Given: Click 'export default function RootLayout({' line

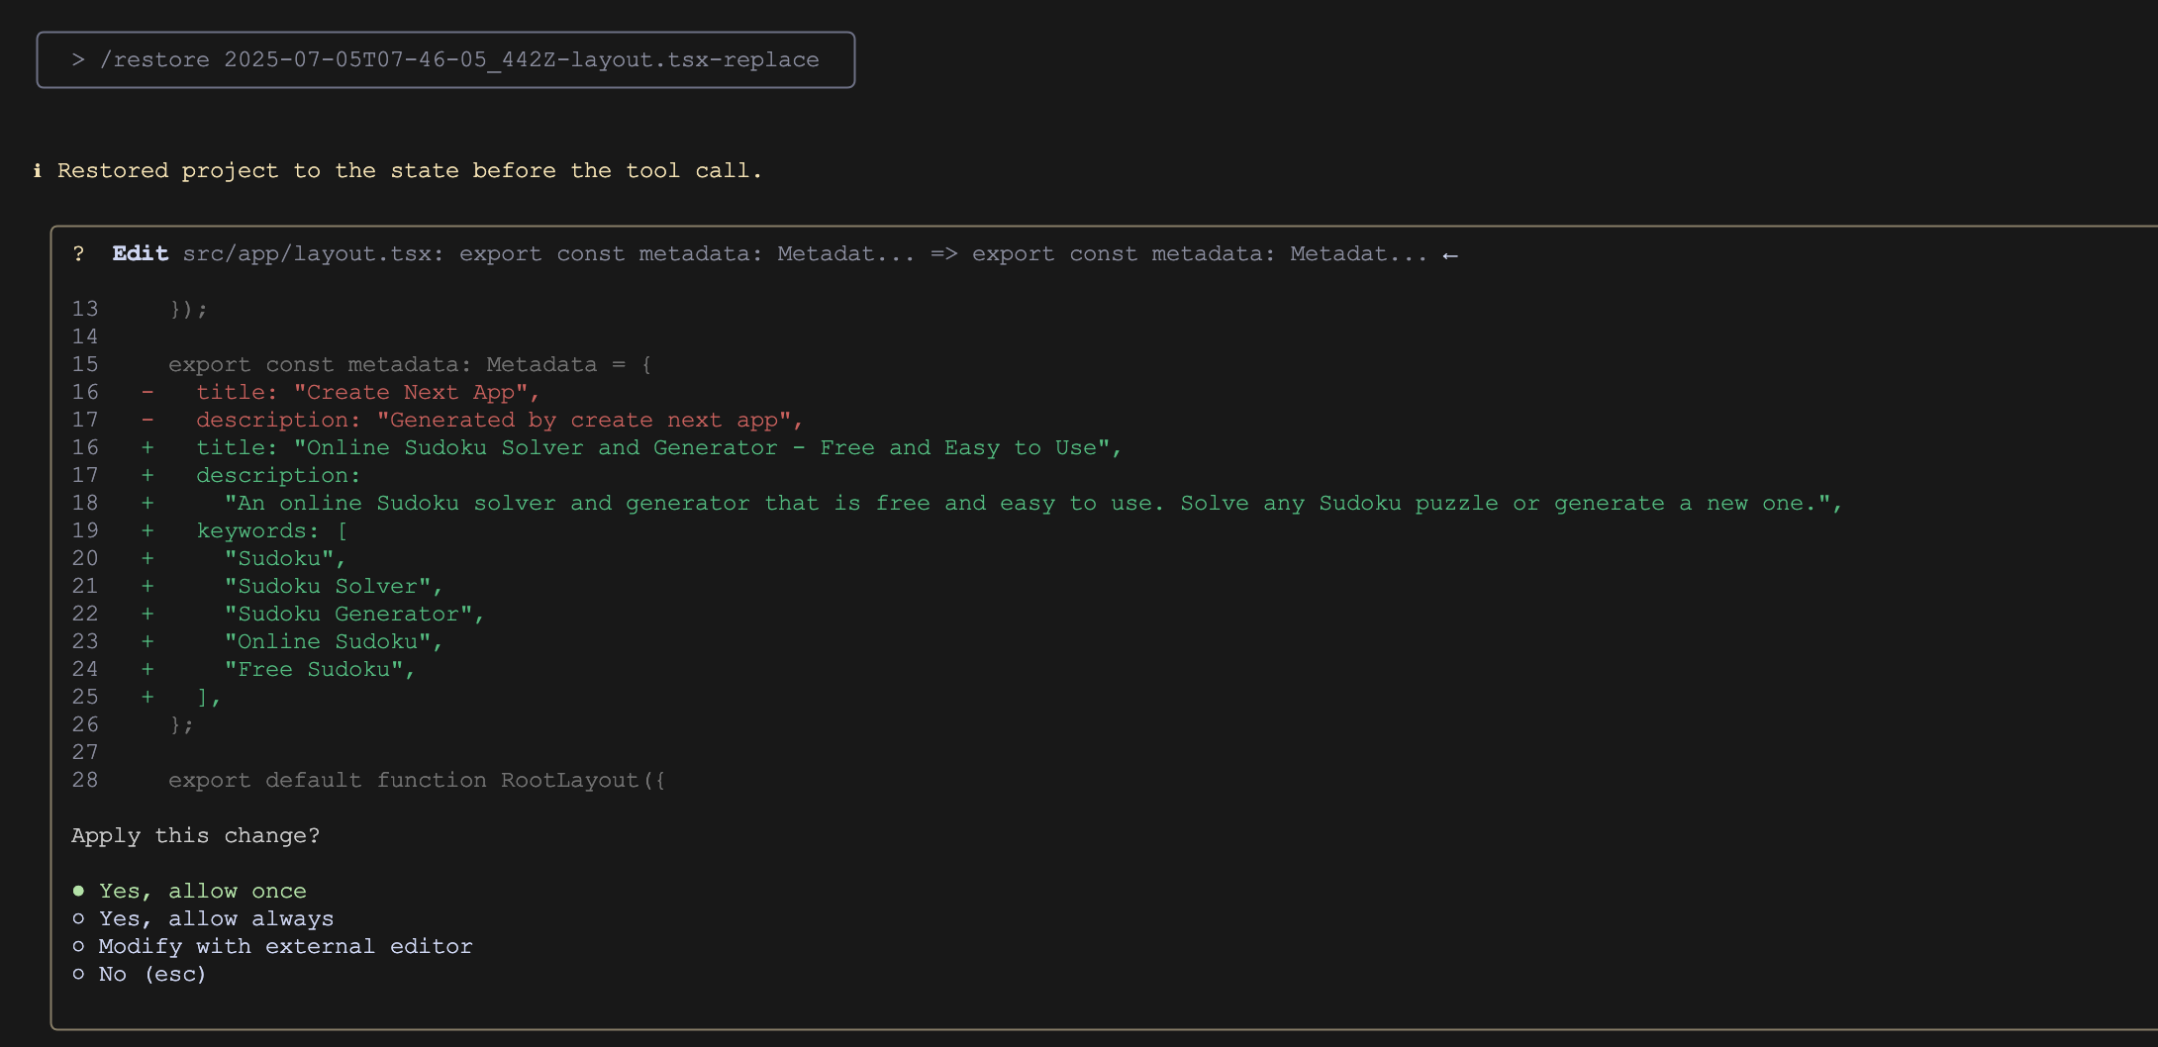Looking at the screenshot, I should click(x=417, y=781).
